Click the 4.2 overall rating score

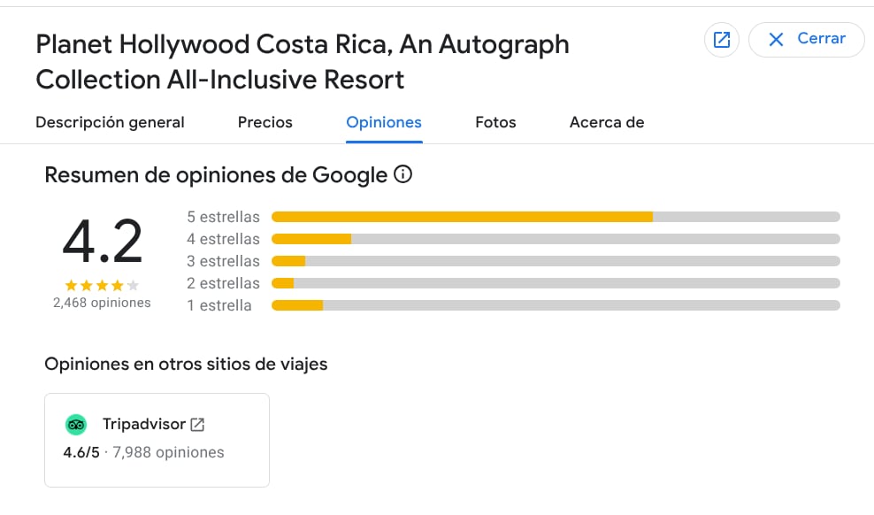click(102, 241)
